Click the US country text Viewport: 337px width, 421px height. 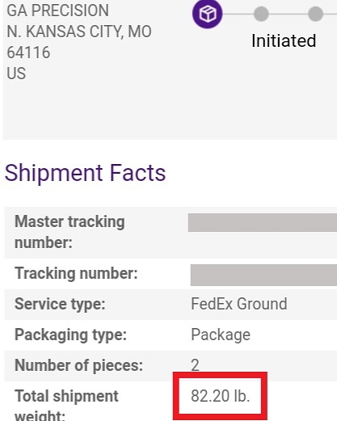16,74
